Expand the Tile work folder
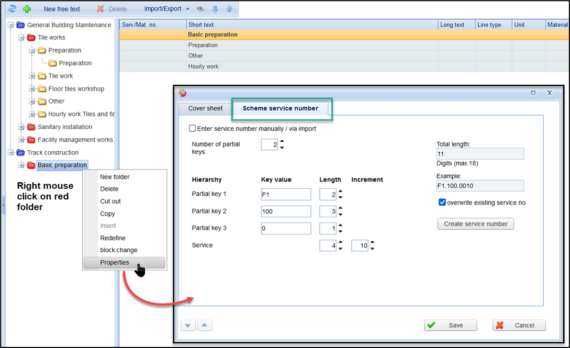Image resolution: width=570 pixels, height=348 pixels. pyautogui.click(x=32, y=76)
